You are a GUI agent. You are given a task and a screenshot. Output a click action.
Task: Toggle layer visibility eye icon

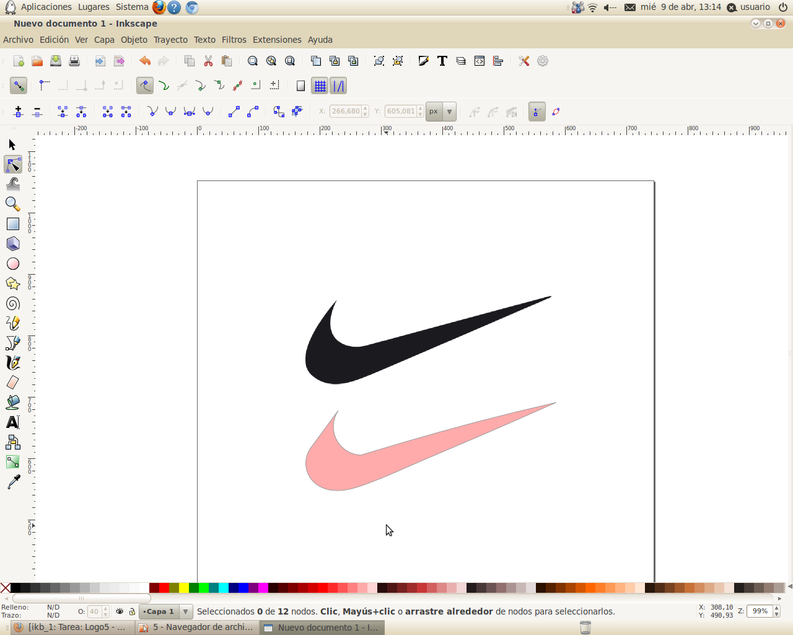120,611
